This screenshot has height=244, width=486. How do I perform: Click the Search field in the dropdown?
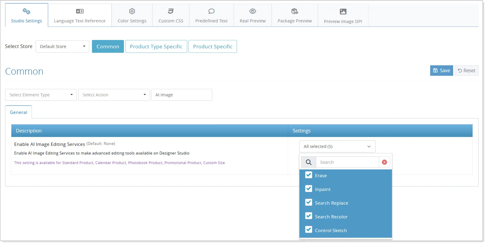pos(347,162)
